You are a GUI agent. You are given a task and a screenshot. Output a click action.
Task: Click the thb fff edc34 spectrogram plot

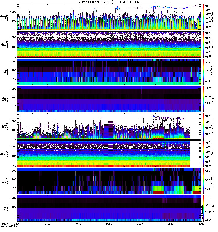pyautogui.click(x=109, y=17)
